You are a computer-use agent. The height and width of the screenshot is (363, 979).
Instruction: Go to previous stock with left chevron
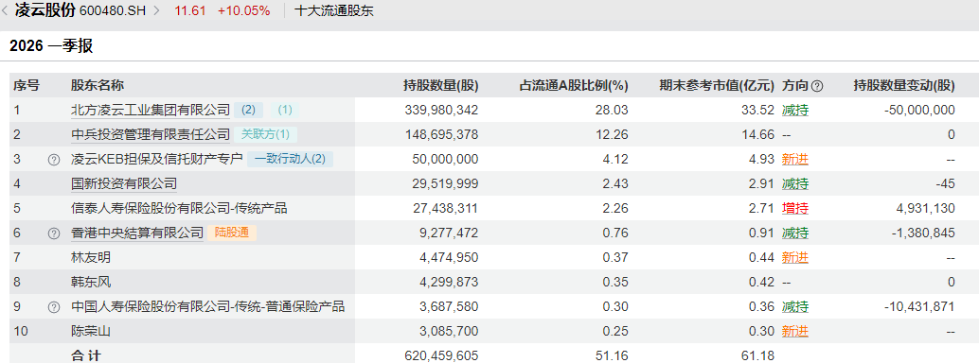(x=5, y=10)
